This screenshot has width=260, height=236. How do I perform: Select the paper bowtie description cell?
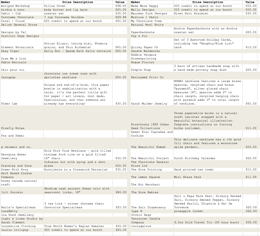click(x=78, y=92)
